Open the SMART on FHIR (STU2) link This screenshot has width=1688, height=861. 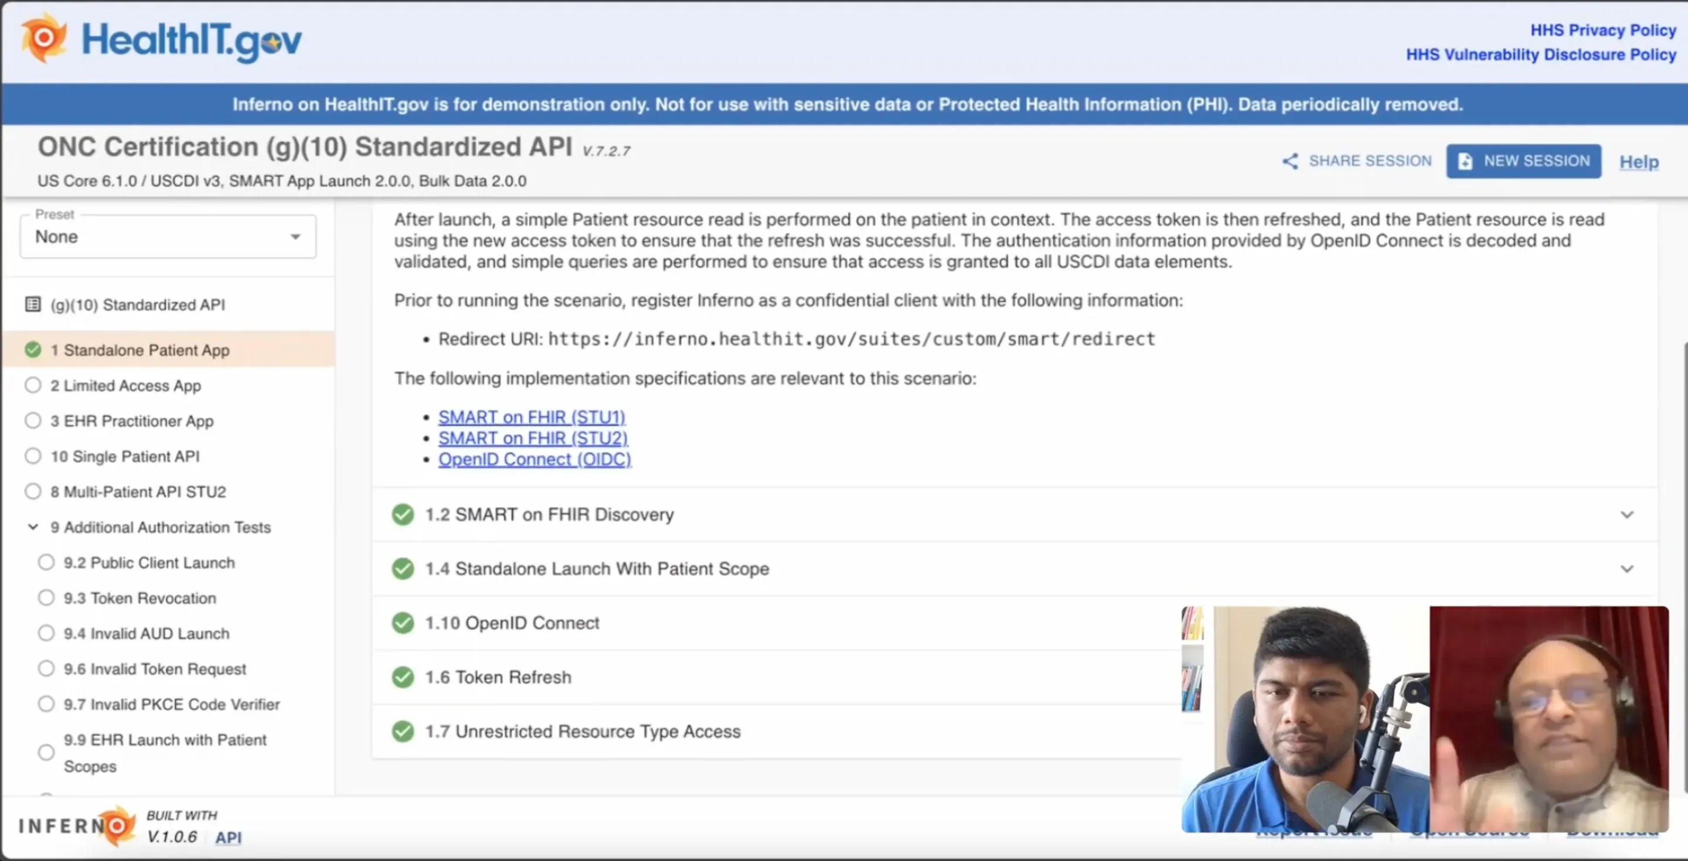[x=532, y=438]
